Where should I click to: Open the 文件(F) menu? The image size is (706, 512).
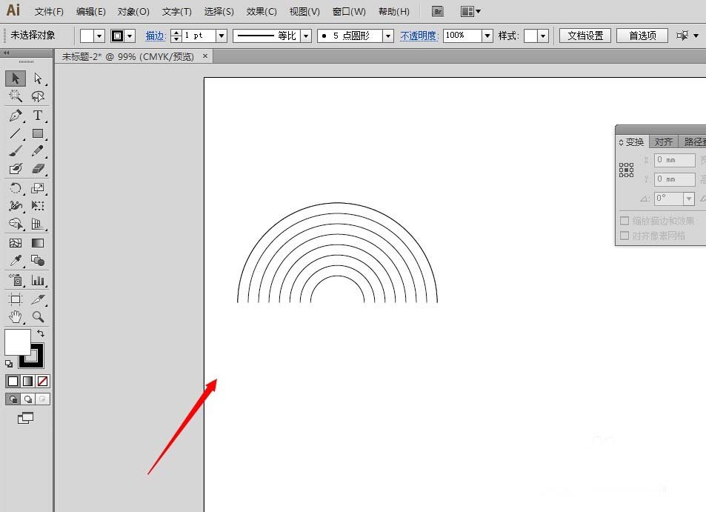(49, 12)
